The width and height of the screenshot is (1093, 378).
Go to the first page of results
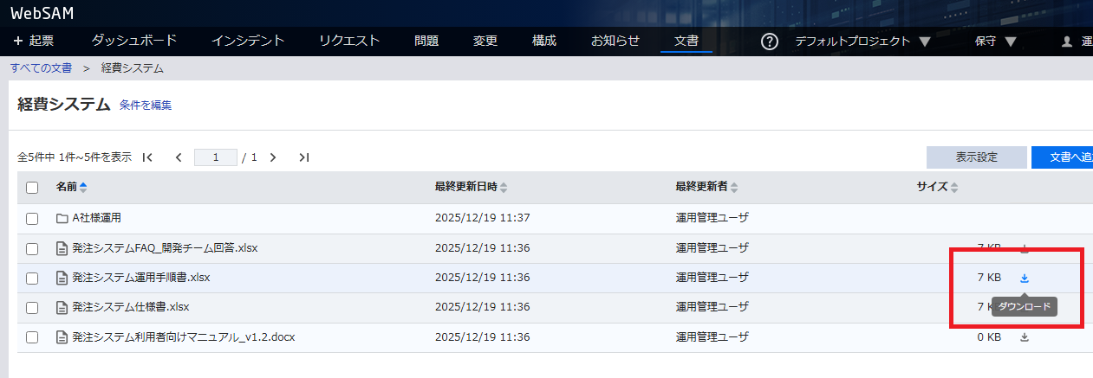tap(147, 157)
